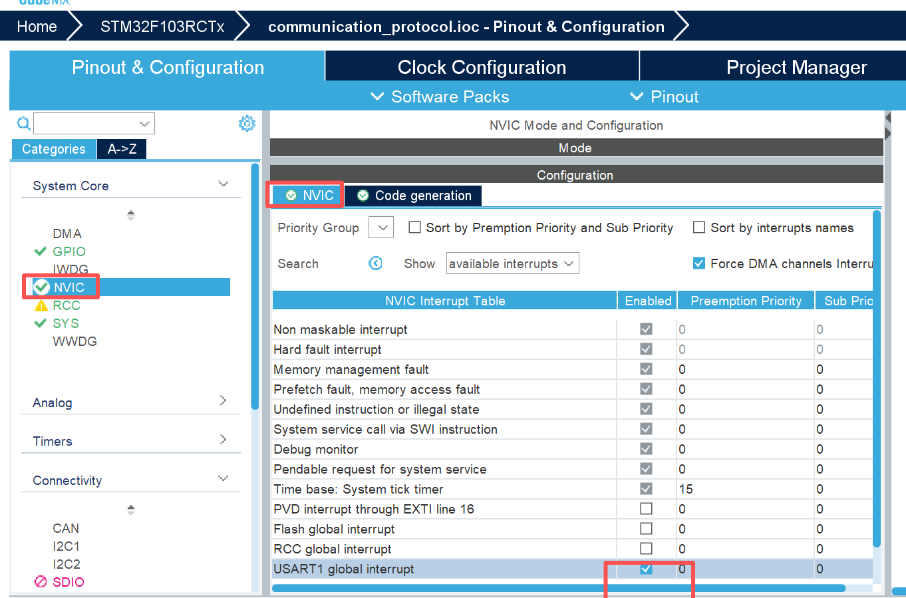Select CAN under Connectivity
Image resolution: width=906 pixels, height=598 pixels.
66,528
